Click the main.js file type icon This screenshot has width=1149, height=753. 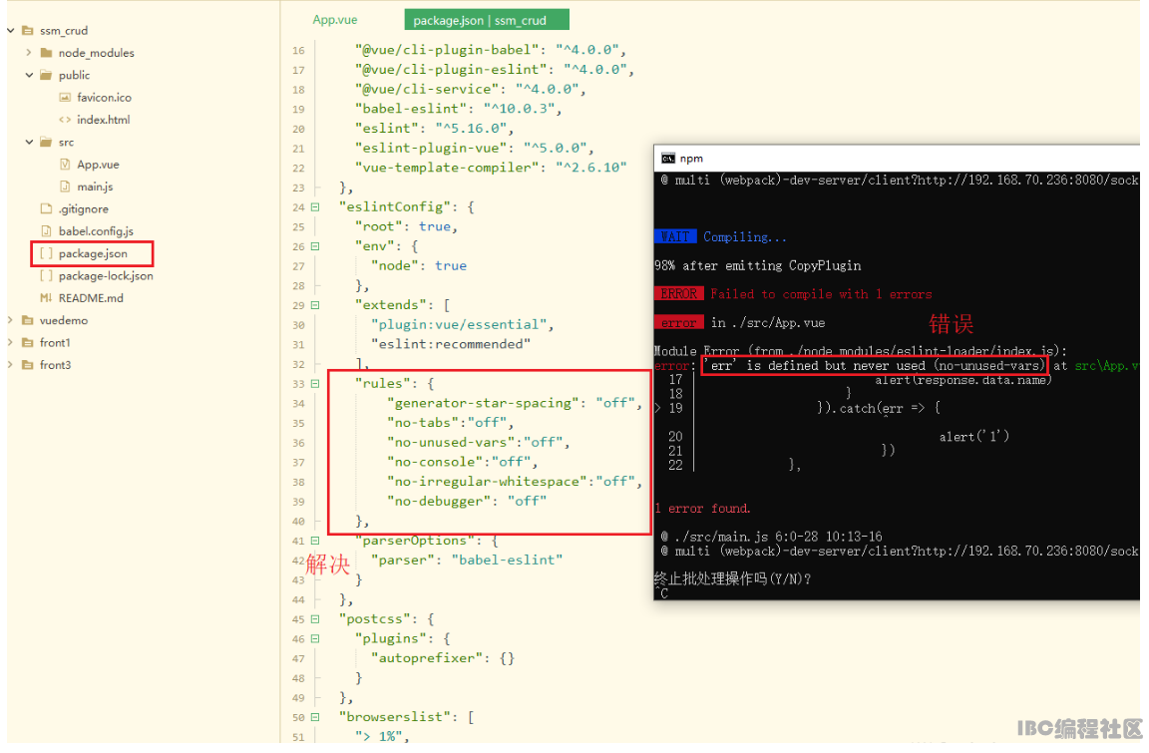pyautogui.click(x=65, y=187)
